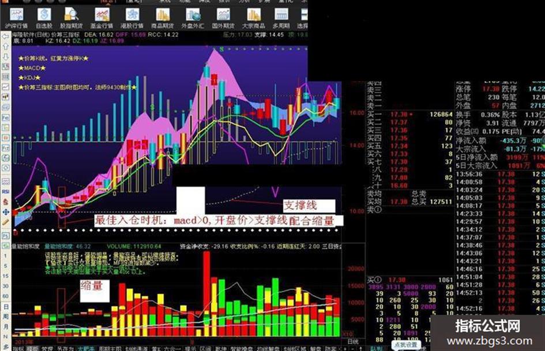Click the 买一 17.38 bid row
Screen dimensions: 545x351
[410, 114]
